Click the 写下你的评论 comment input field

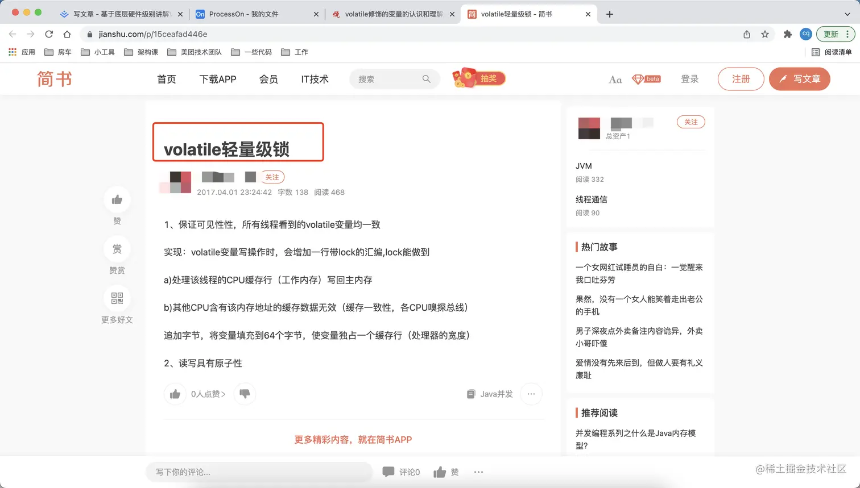259,472
